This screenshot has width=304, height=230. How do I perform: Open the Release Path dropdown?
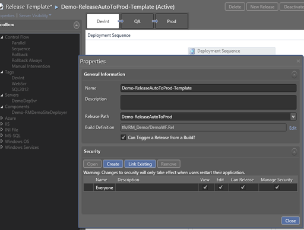[x=293, y=117]
